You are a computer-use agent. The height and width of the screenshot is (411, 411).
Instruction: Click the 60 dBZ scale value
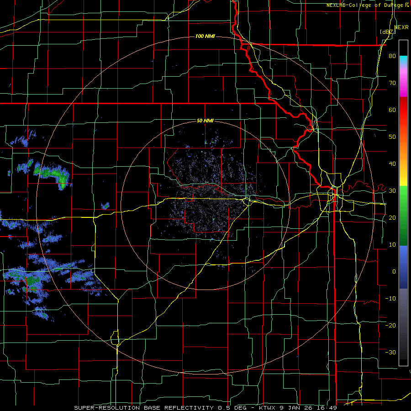click(x=392, y=110)
